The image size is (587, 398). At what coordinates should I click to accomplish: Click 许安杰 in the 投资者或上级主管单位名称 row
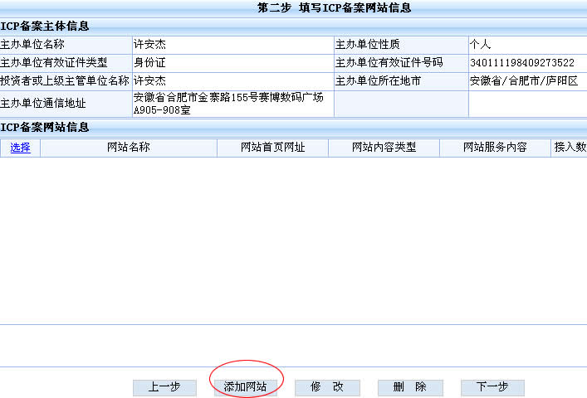pos(149,81)
